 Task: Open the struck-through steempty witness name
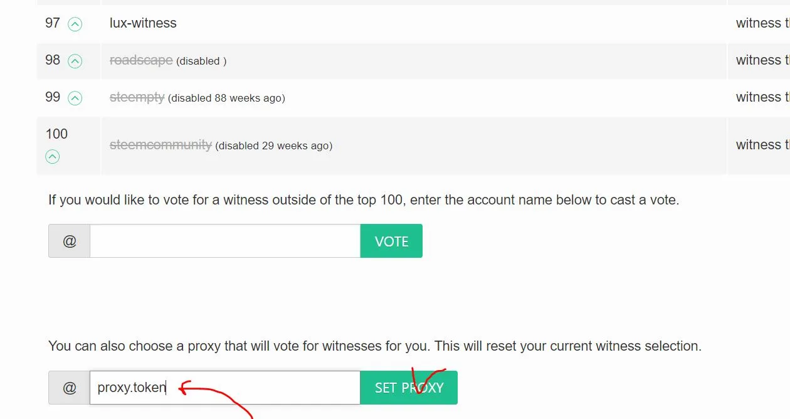click(x=137, y=97)
